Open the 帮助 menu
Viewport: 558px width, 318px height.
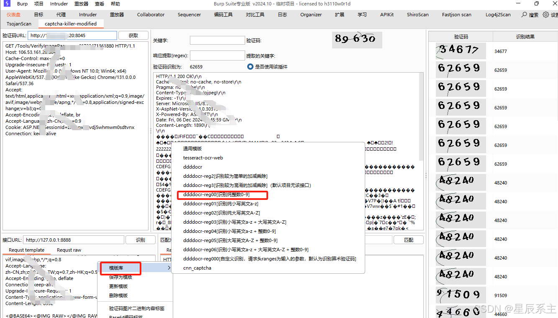(115, 4)
